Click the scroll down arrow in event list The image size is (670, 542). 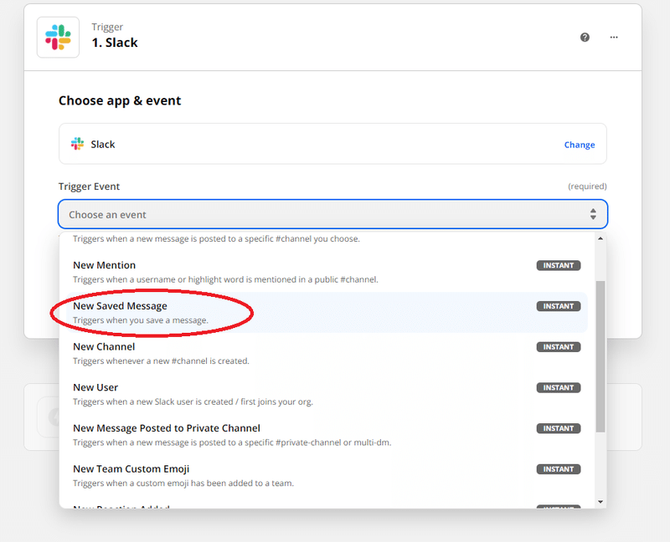pyautogui.click(x=600, y=502)
